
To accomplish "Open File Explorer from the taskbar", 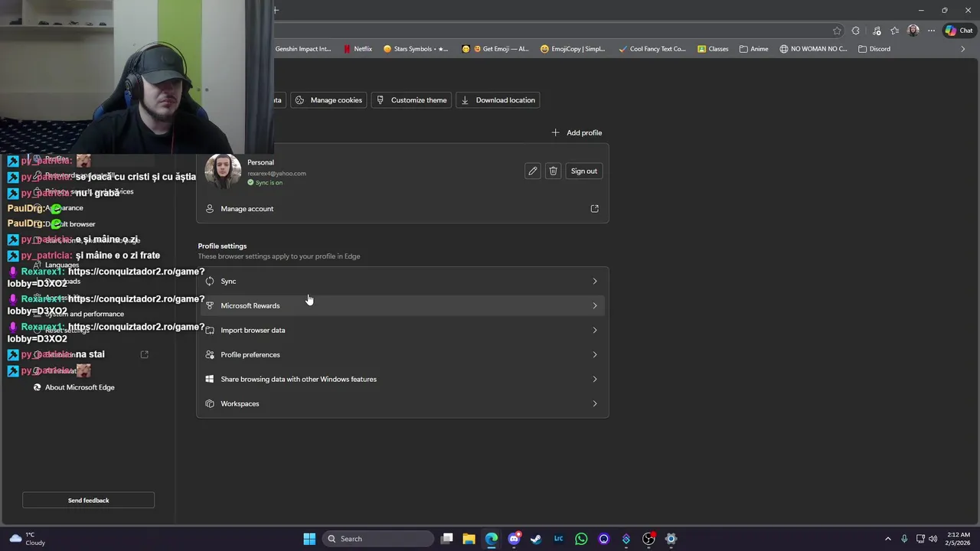I will pyautogui.click(x=469, y=539).
